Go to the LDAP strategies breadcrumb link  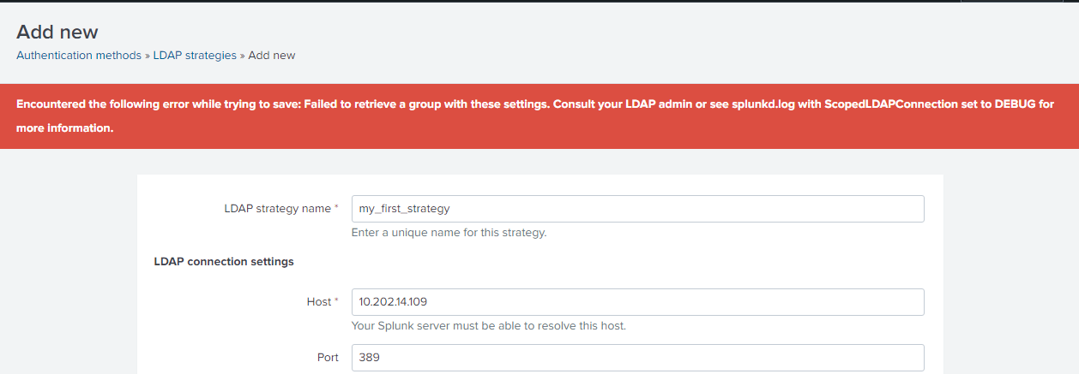click(195, 56)
